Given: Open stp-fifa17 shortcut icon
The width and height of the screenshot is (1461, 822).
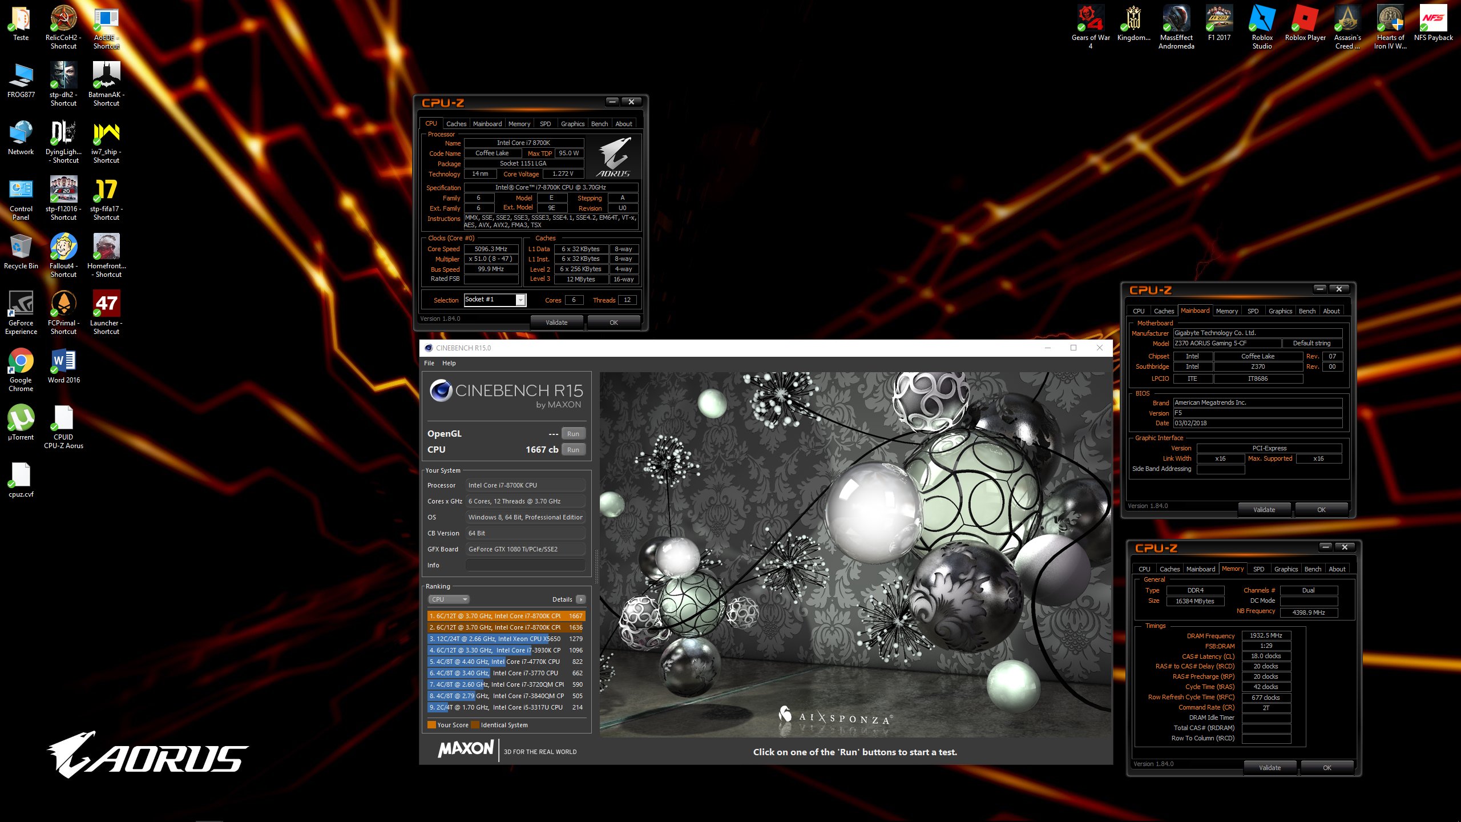Looking at the screenshot, I should [106, 198].
